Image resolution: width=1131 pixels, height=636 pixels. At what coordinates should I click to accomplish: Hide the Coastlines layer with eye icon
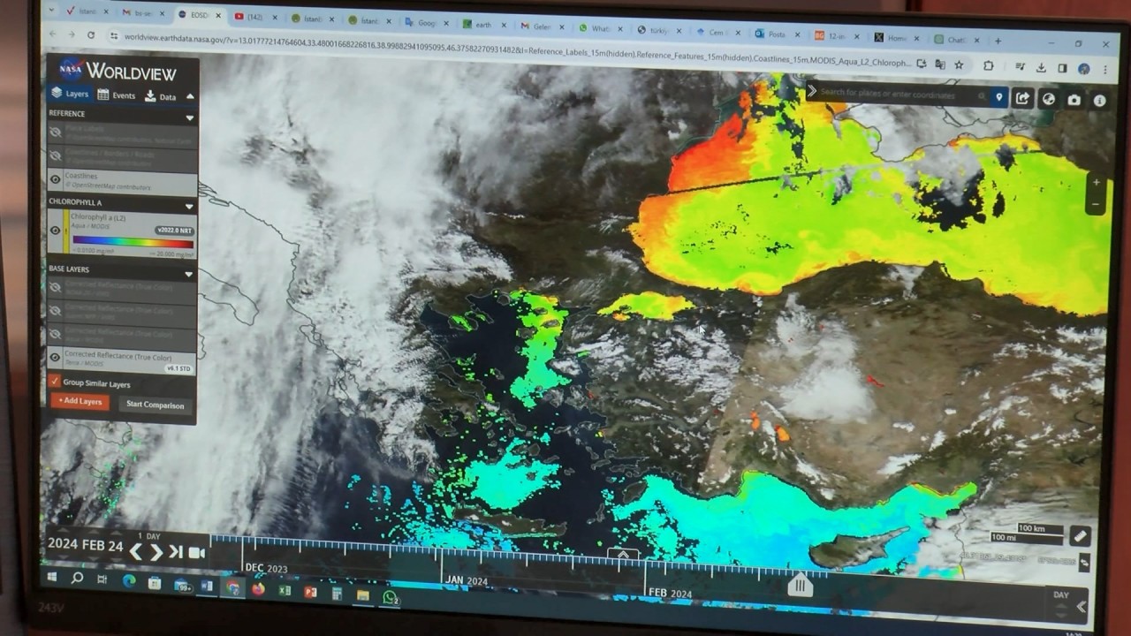tap(56, 180)
